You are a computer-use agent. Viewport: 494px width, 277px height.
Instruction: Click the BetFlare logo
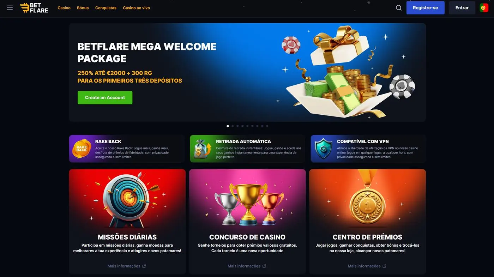tap(34, 8)
